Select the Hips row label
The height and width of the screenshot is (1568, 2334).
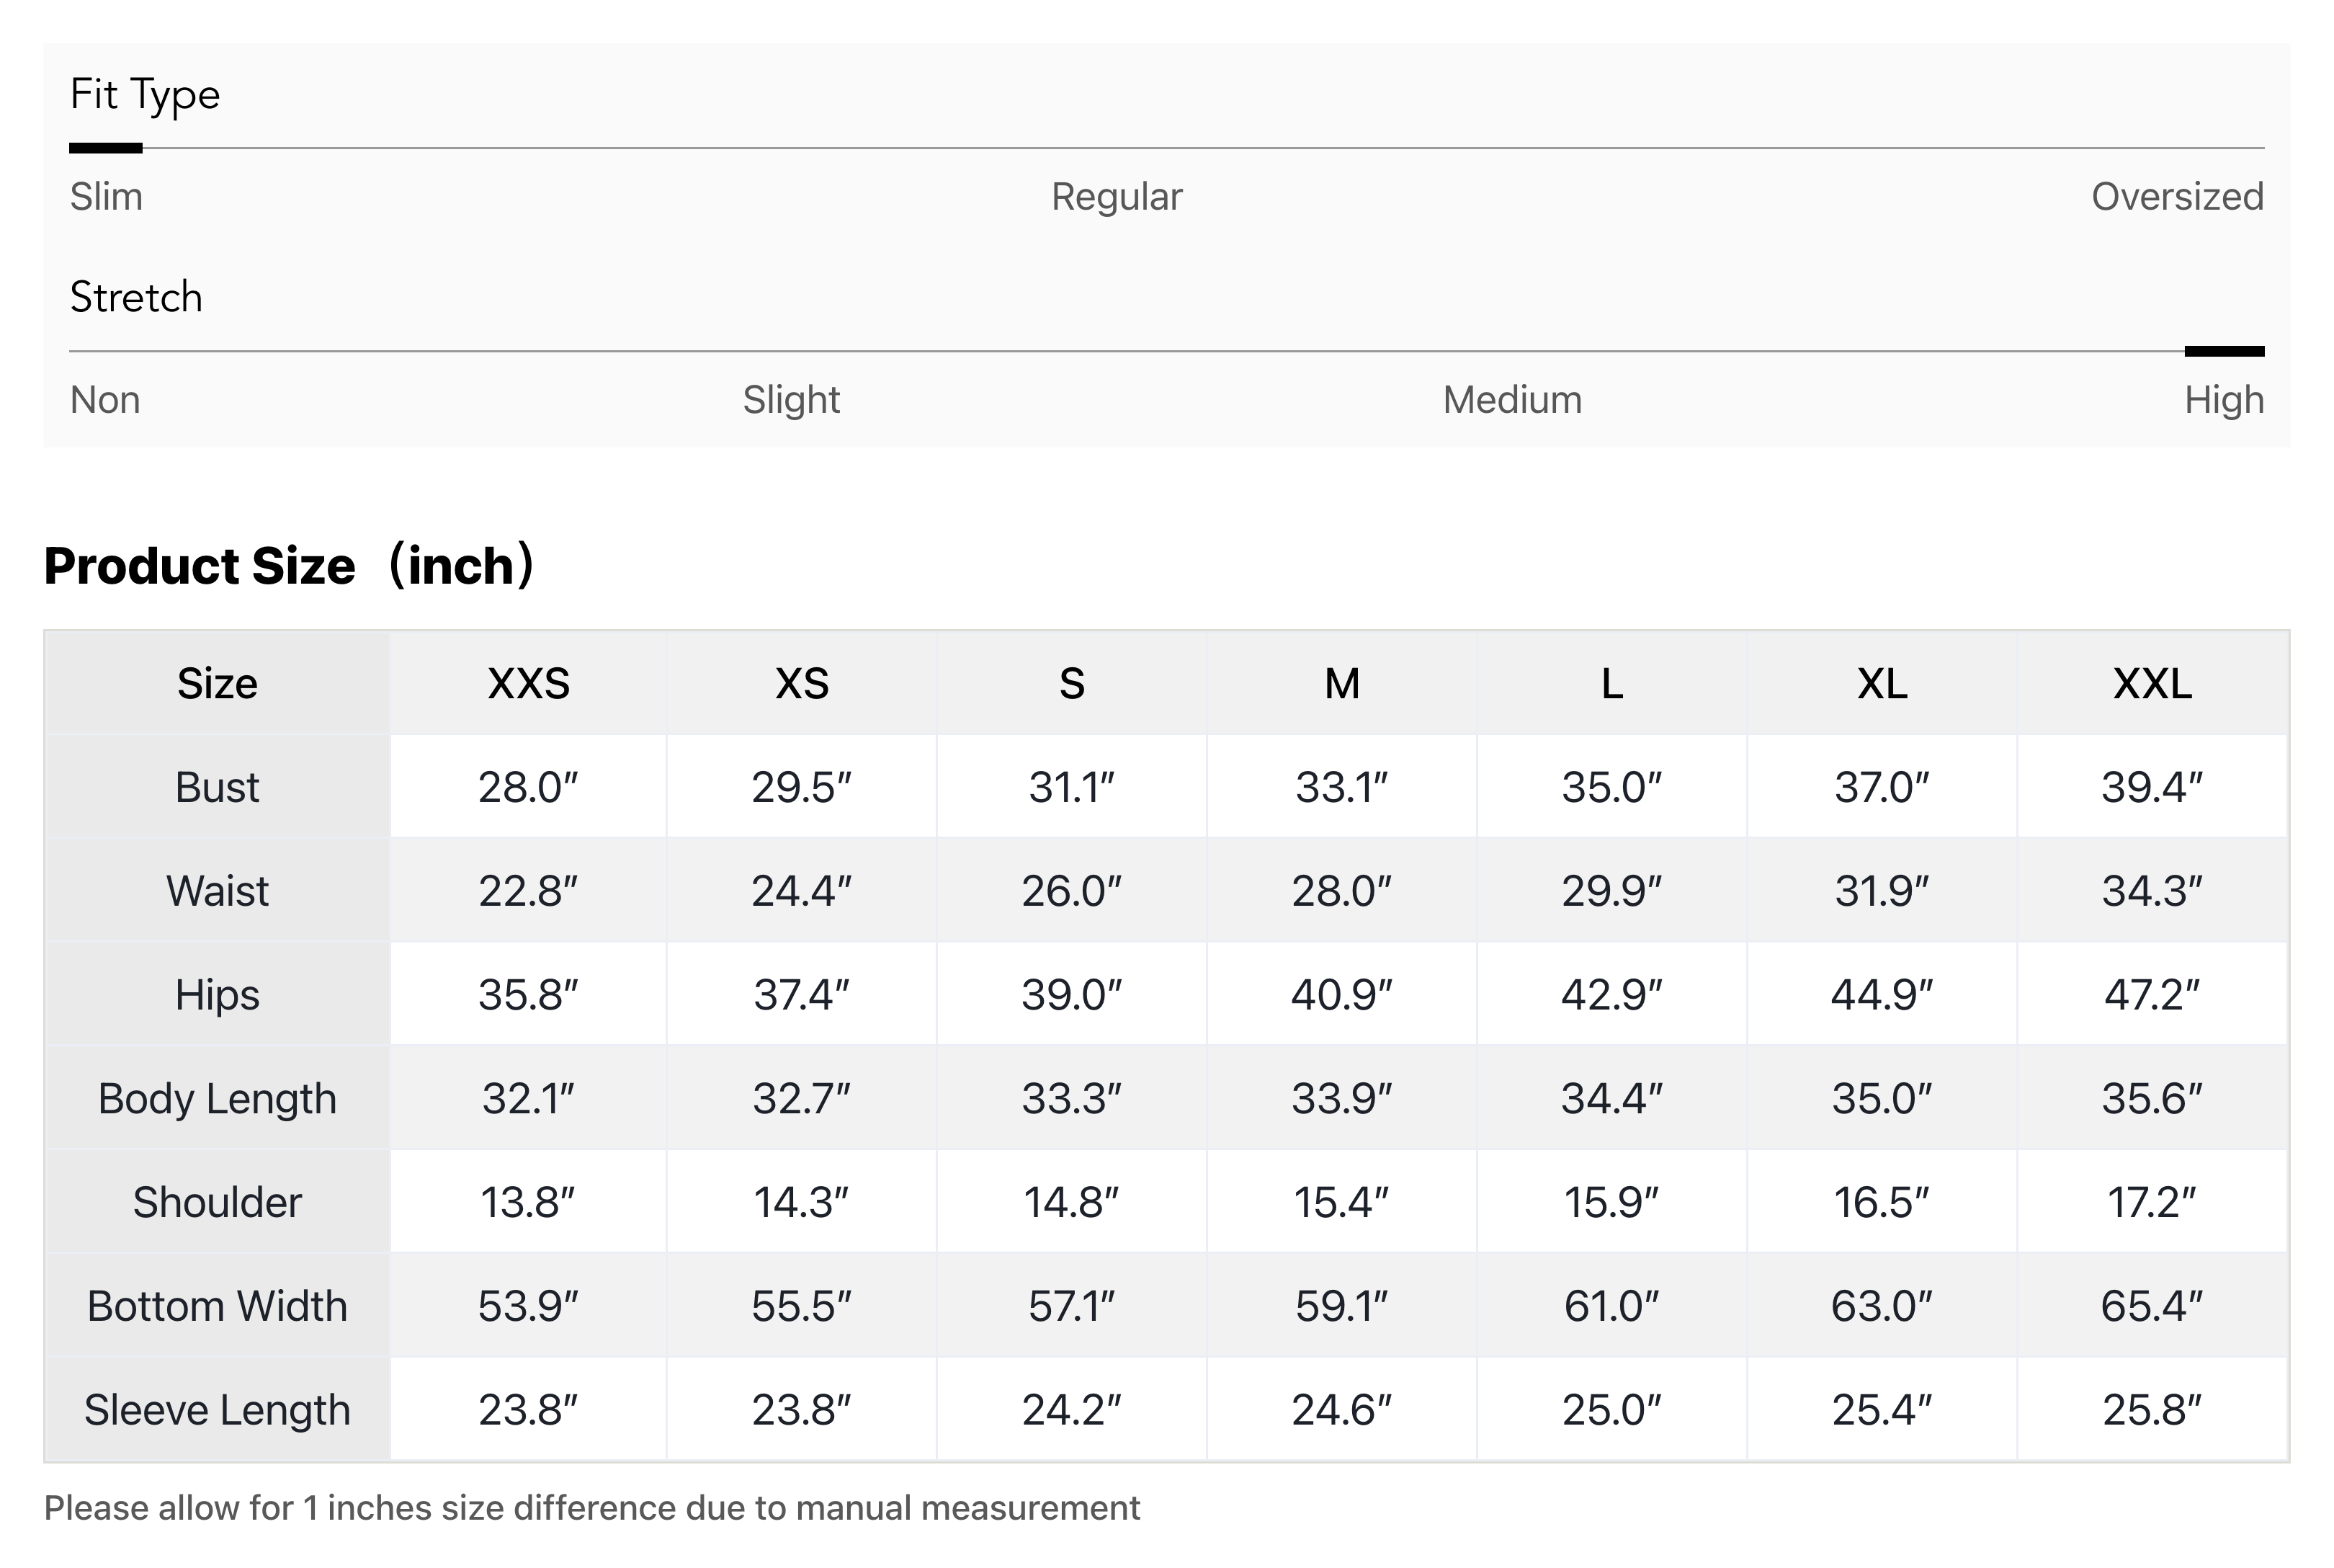point(217,994)
